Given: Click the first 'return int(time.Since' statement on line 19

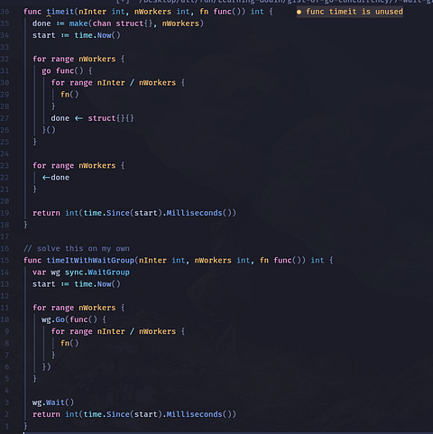Looking at the screenshot, I should coord(134,213).
